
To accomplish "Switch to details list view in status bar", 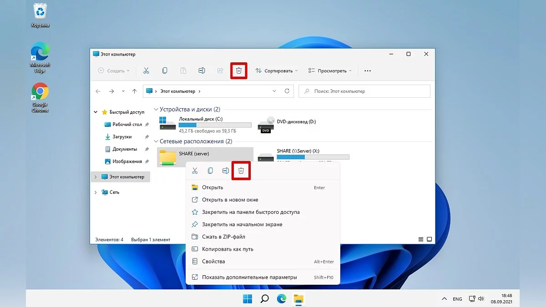I will (420, 239).
